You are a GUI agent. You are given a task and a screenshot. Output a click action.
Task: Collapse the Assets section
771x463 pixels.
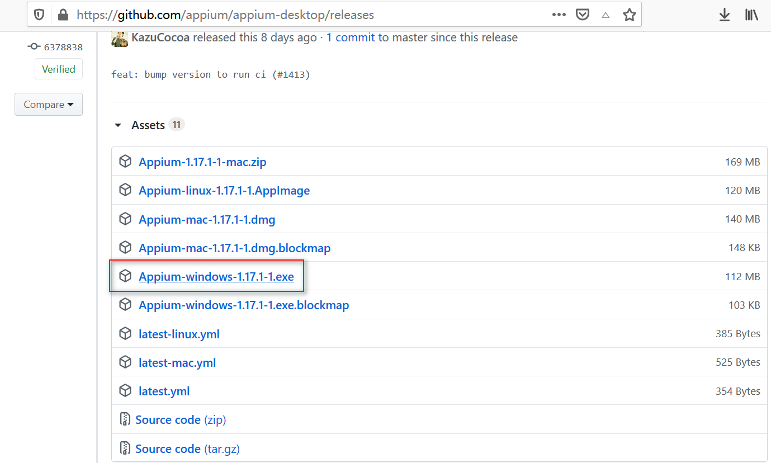[117, 125]
